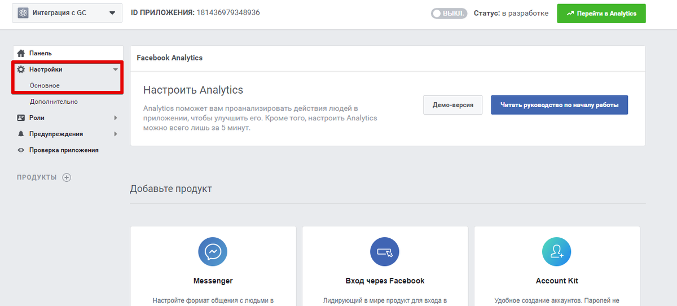Click the Вход через Facebook product icon
The width and height of the screenshot is (677, 306).
tap(385, 251)
